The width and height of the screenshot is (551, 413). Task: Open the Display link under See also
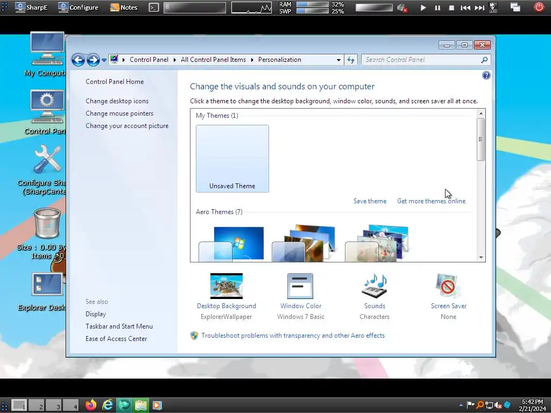[96, 314]
